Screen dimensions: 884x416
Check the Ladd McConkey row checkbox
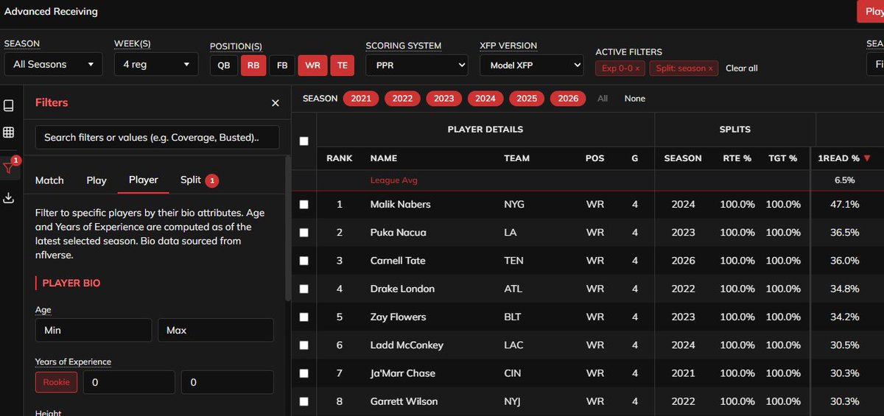click(304, 345)
